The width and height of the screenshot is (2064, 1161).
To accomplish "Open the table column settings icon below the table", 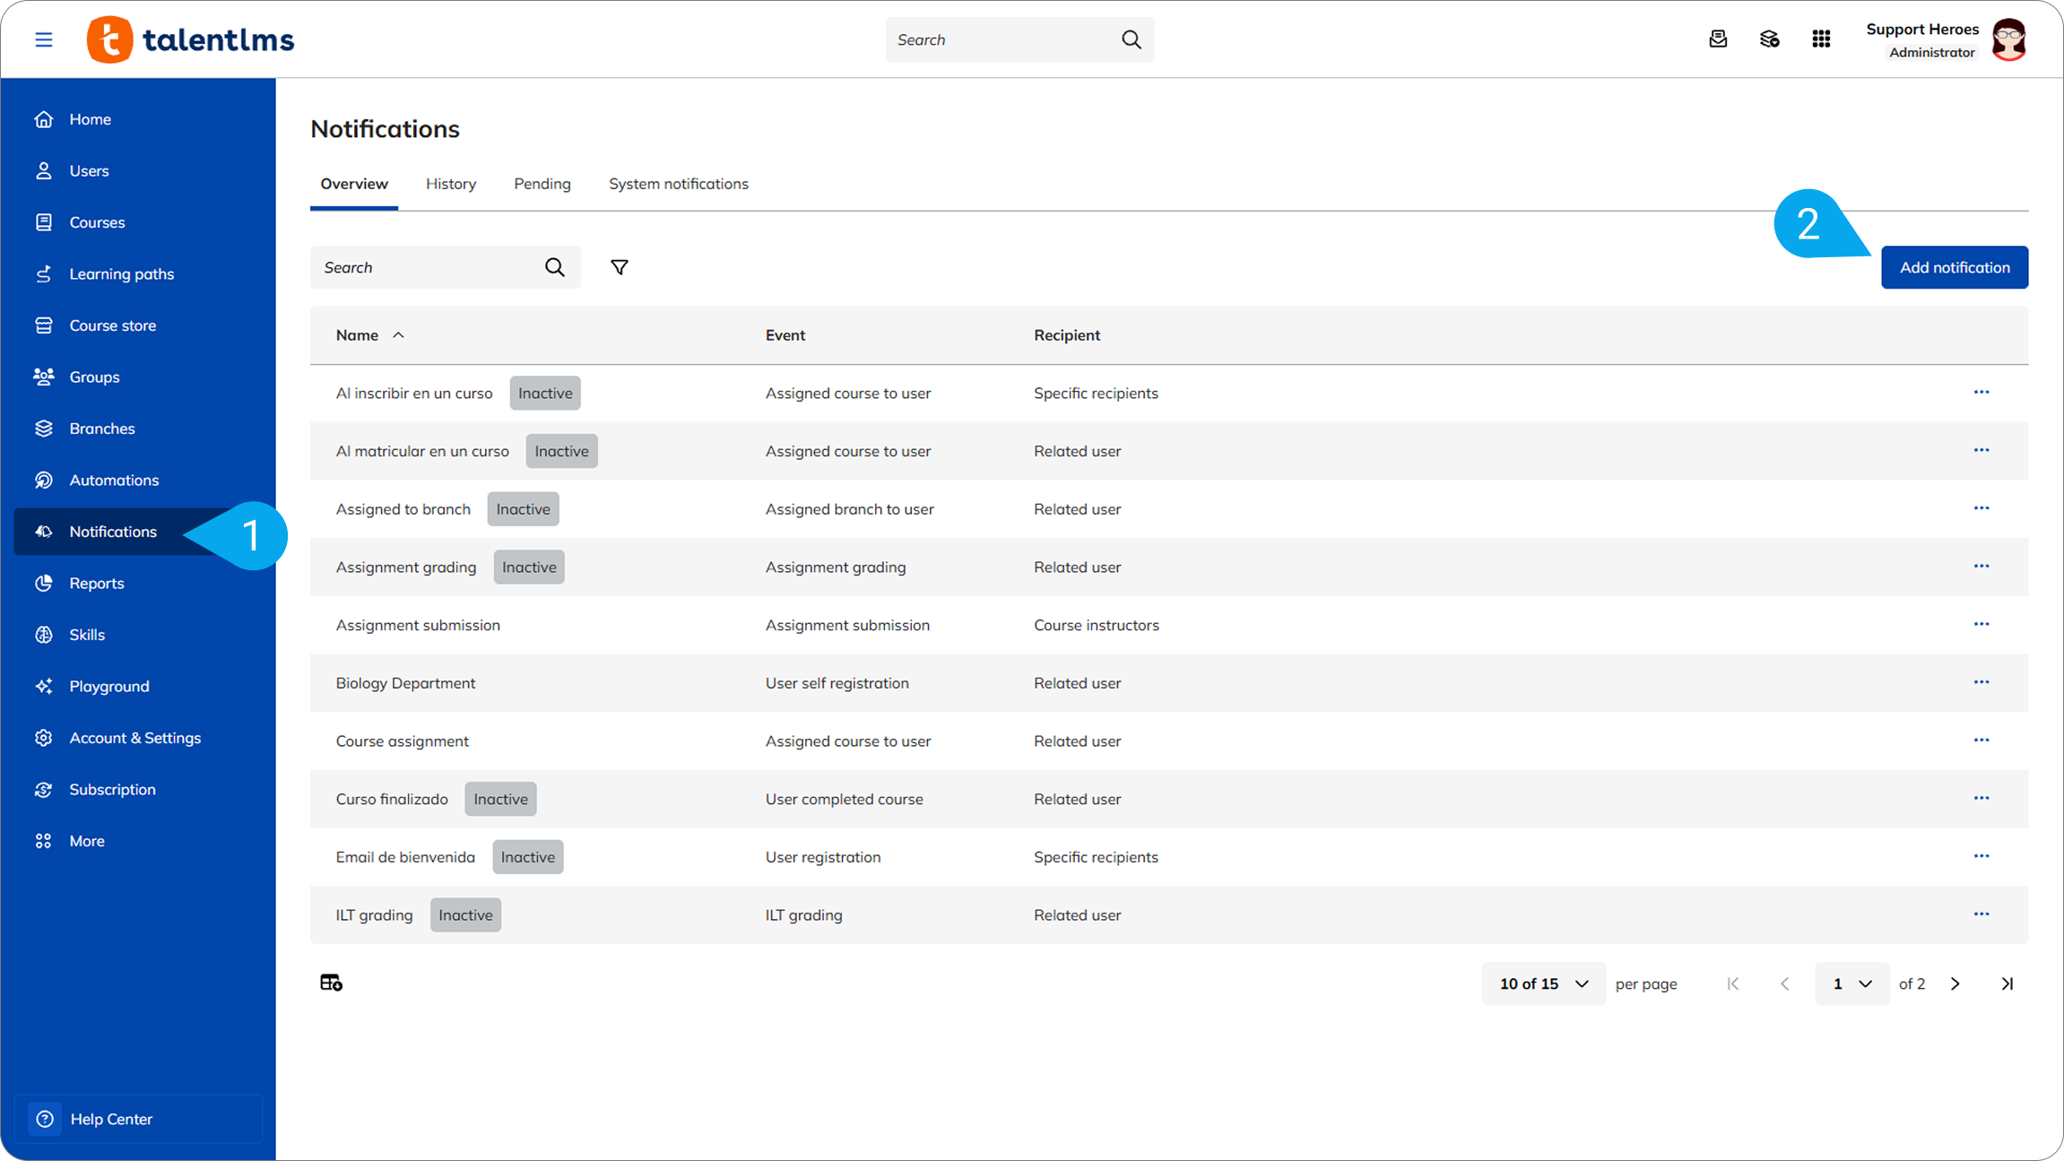I will click(332, 983).
